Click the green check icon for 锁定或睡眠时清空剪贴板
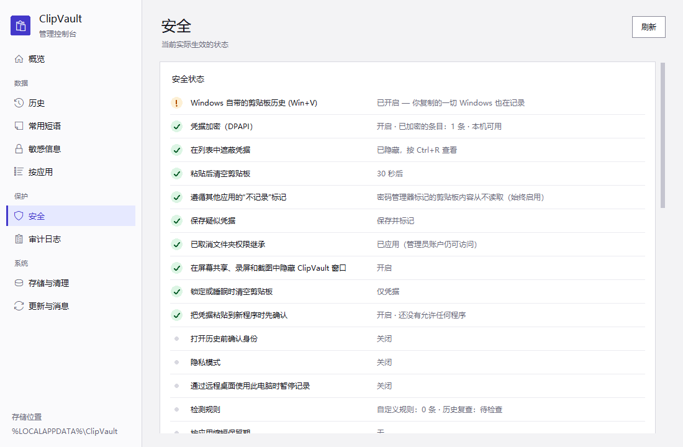The width and height of the screenshot is (683, 447). coord(176,291)
